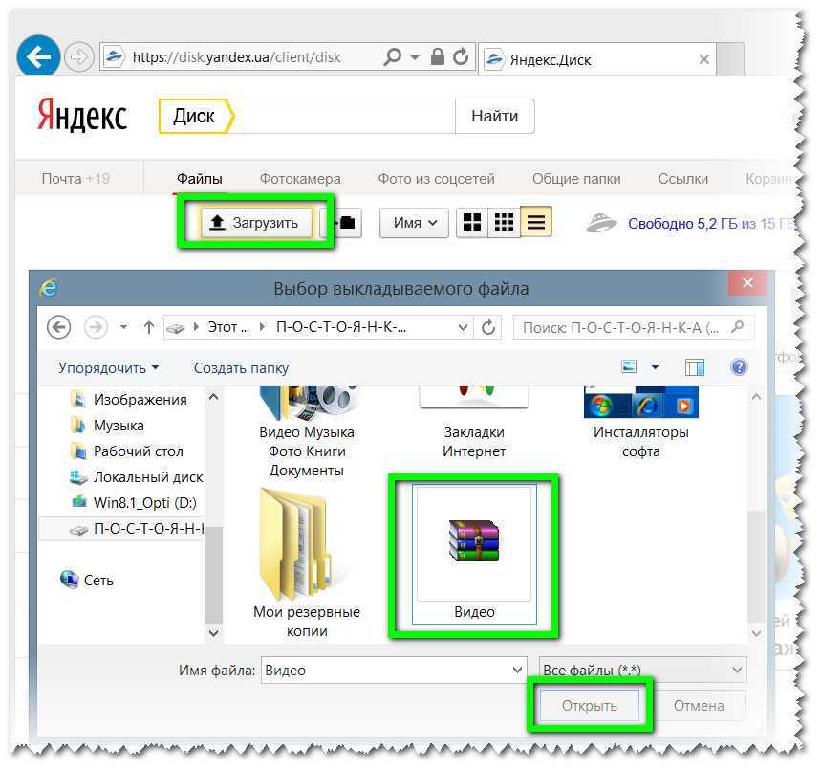Open the Фото из соцсетей tab

436,179
